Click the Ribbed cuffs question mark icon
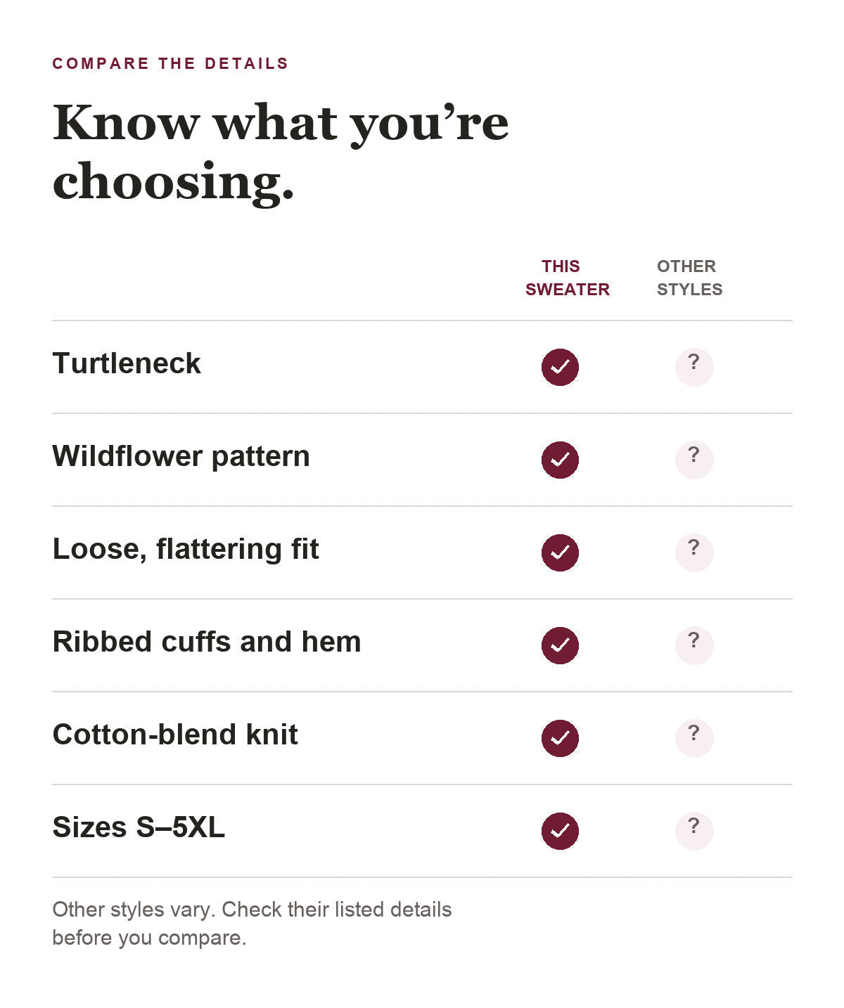The image size is (844, 1008). click(694, 645)
